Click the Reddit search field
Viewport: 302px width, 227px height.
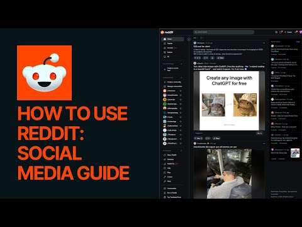tap(223, 32)
